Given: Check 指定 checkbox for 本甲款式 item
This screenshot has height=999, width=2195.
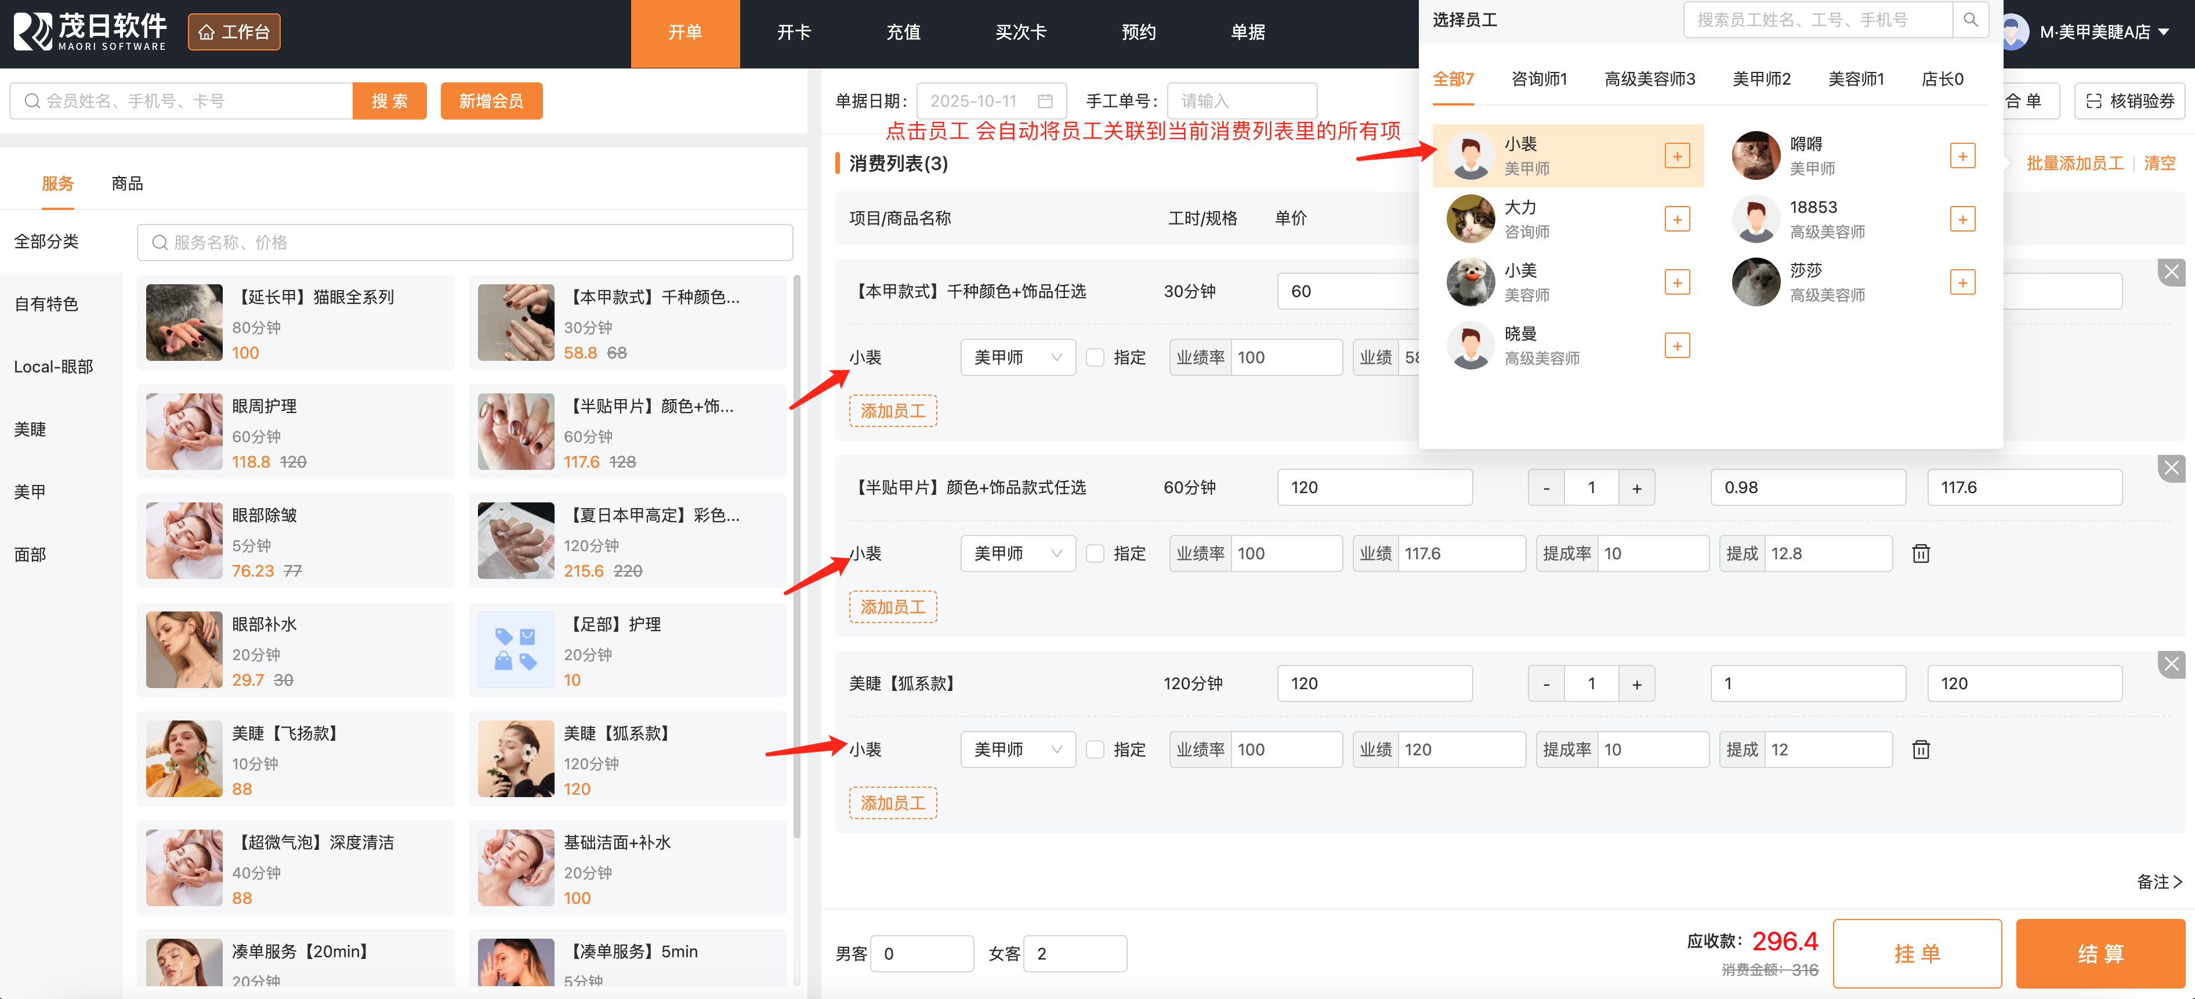Looking at the screenshot, I should [1095, 358].
